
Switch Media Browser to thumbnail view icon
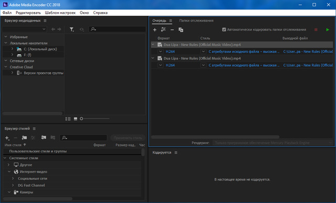(76, 119)
